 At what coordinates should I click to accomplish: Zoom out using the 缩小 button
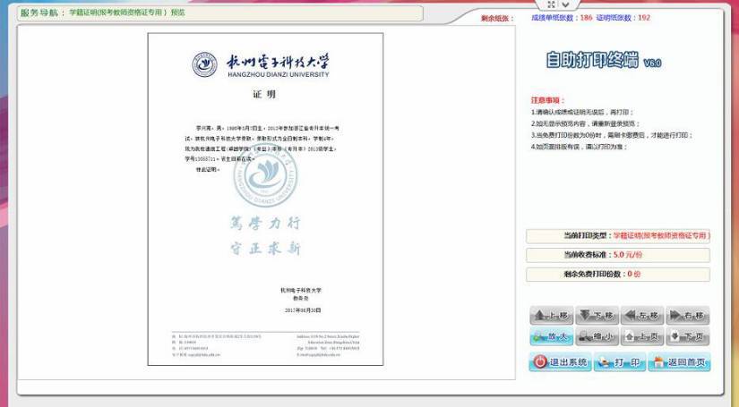[x=597, y=336]
